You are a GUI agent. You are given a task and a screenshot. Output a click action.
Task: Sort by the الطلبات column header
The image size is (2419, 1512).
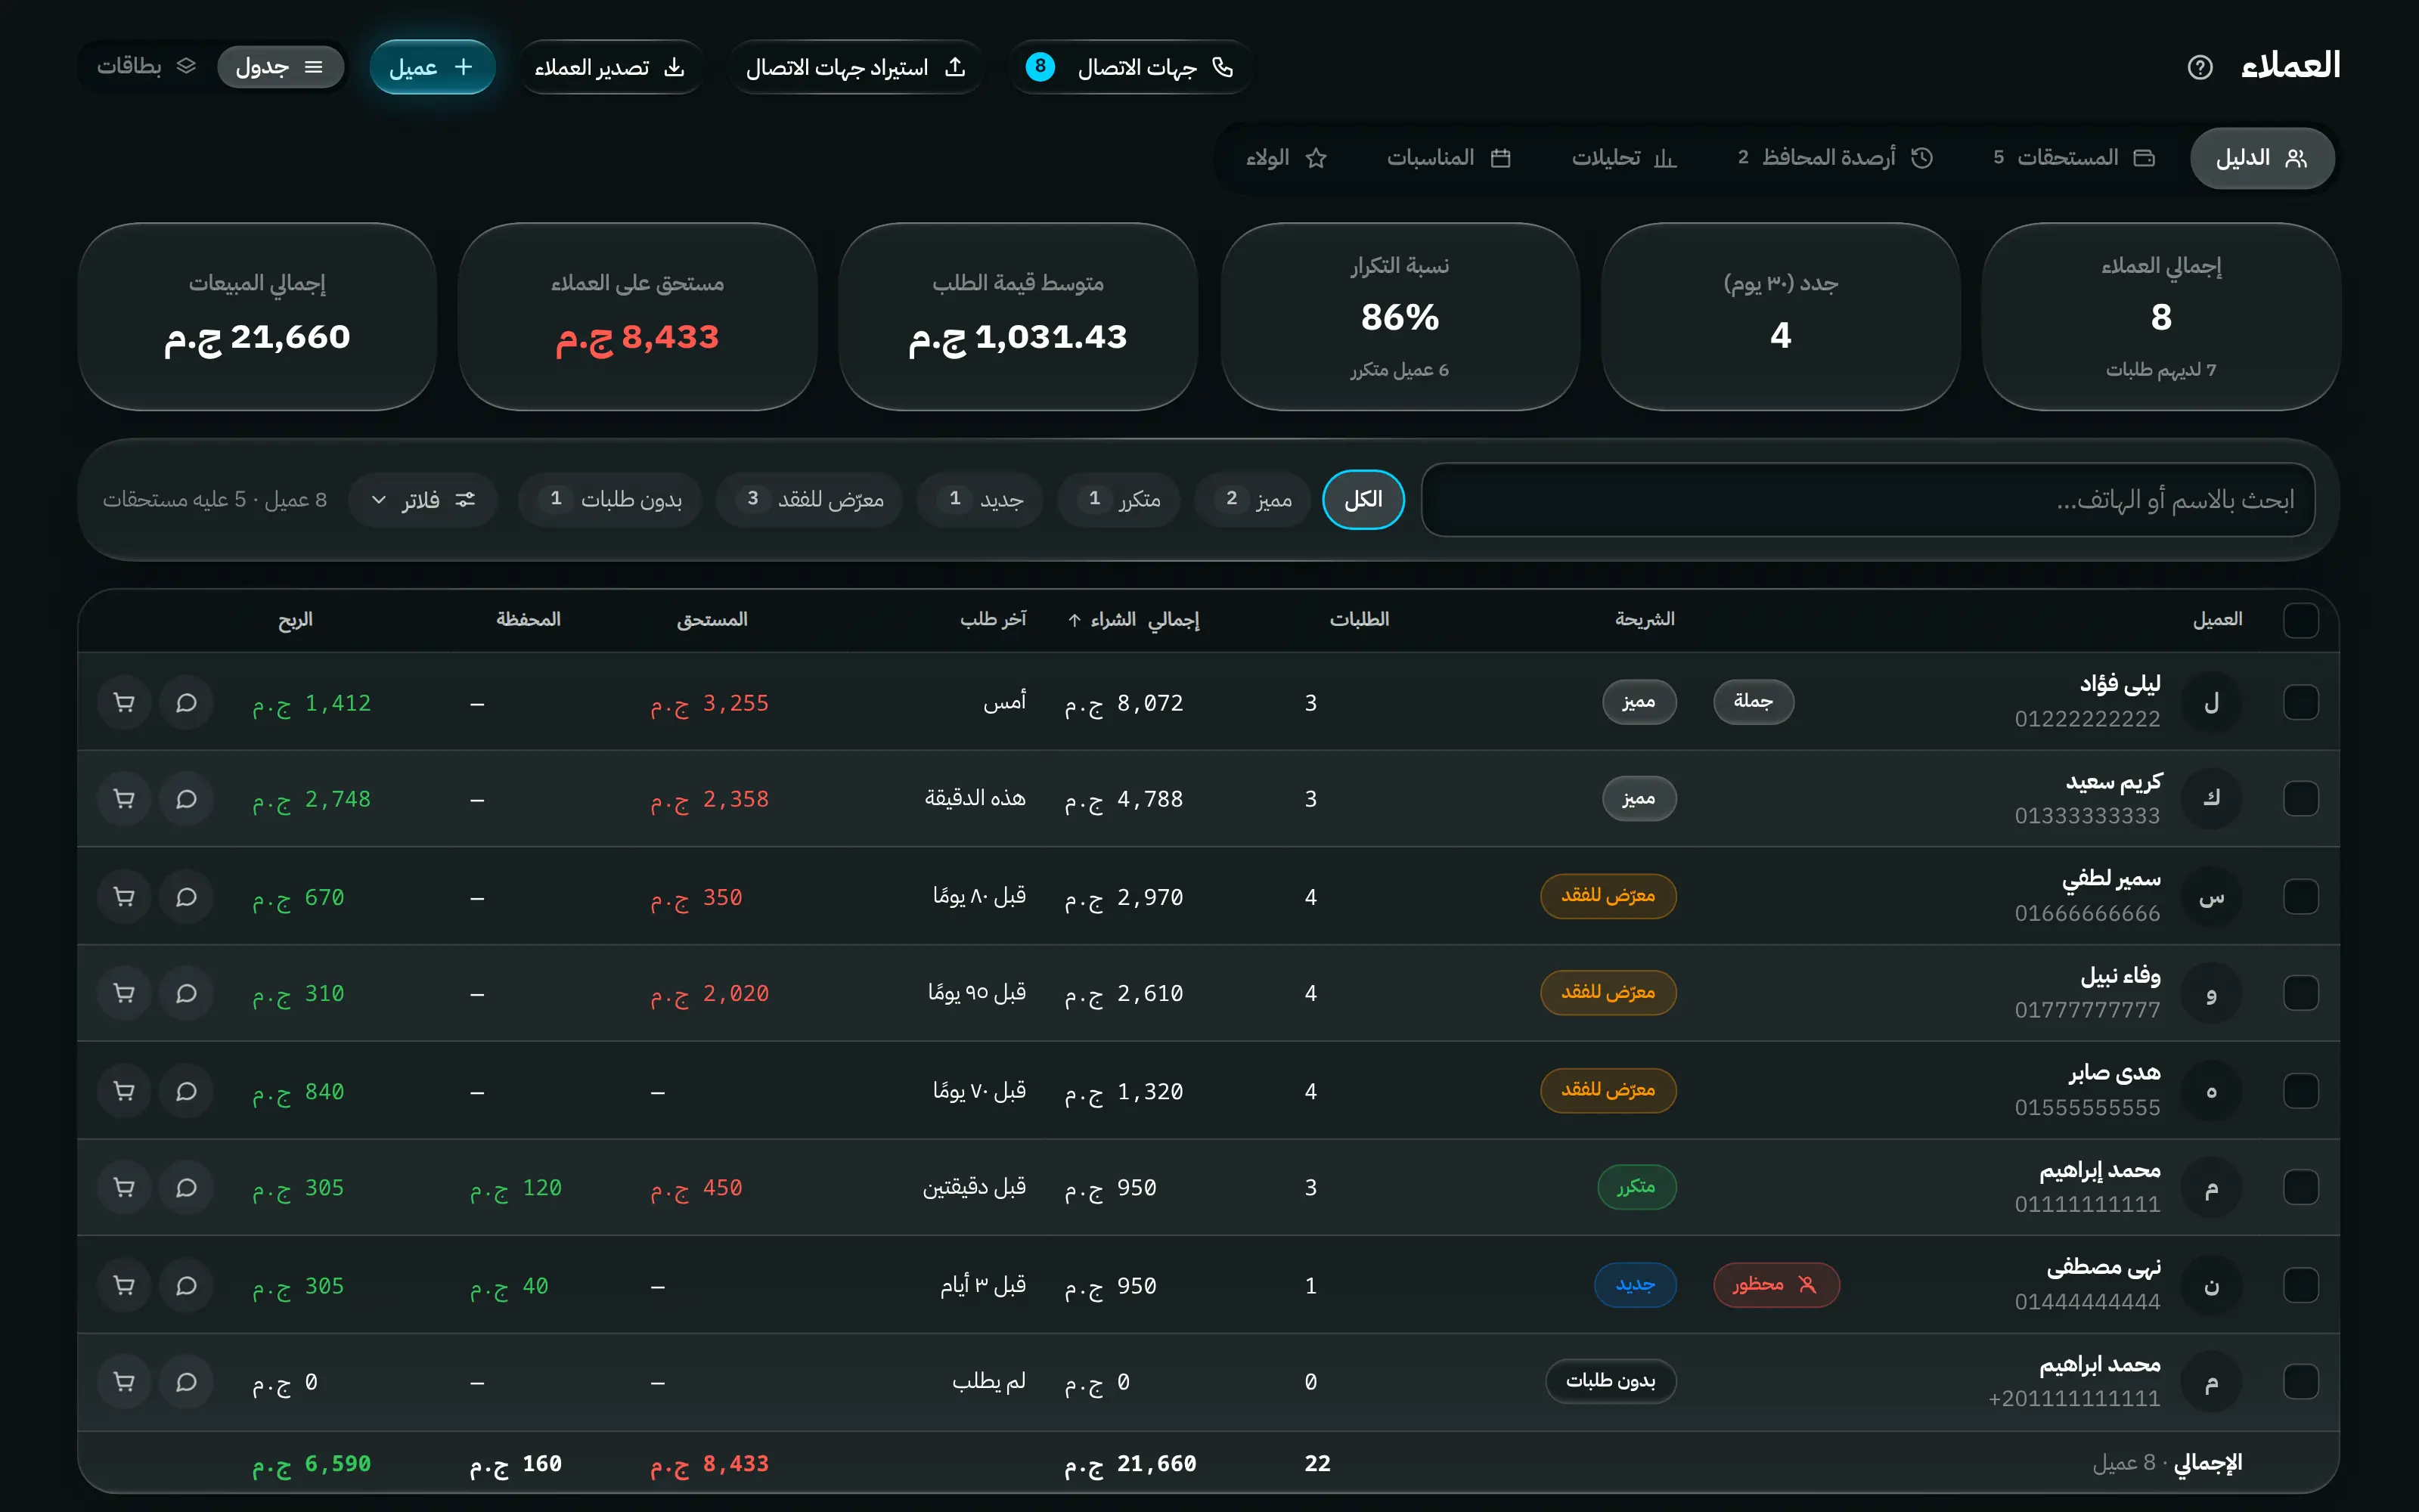[x=1359, y=620]
